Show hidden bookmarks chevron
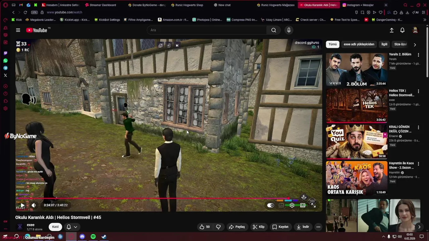The image size is (429, 241). coord(425,20)
